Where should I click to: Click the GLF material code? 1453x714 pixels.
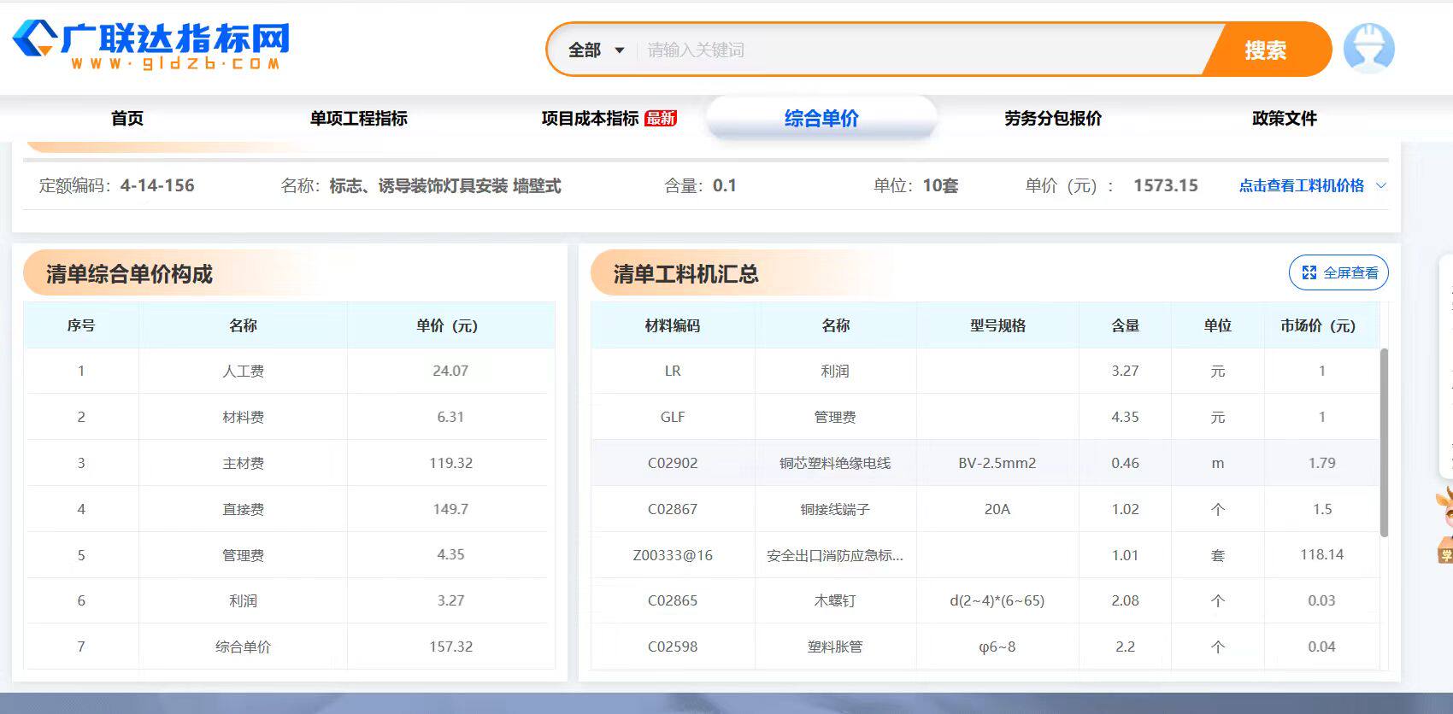click(x=673, y=417)
